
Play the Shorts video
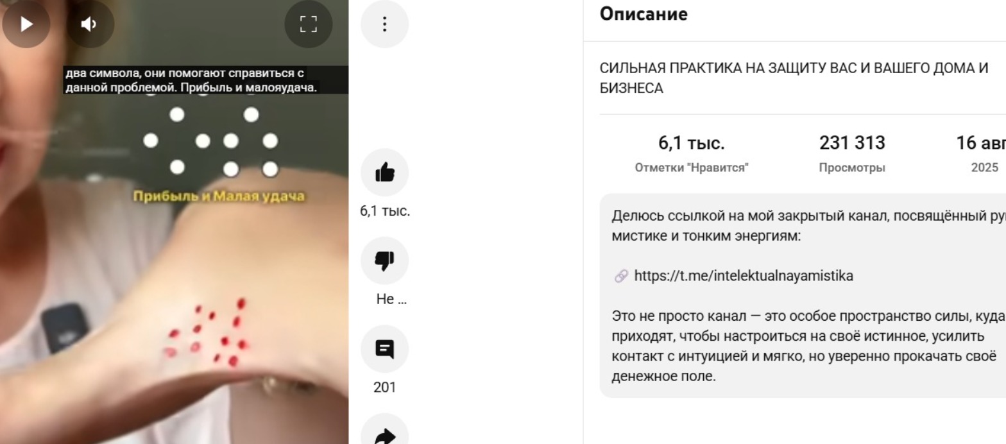pos(26,24)
